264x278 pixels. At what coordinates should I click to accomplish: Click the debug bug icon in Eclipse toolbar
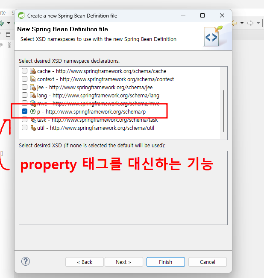pyautogui.click(x=2, y=23)
